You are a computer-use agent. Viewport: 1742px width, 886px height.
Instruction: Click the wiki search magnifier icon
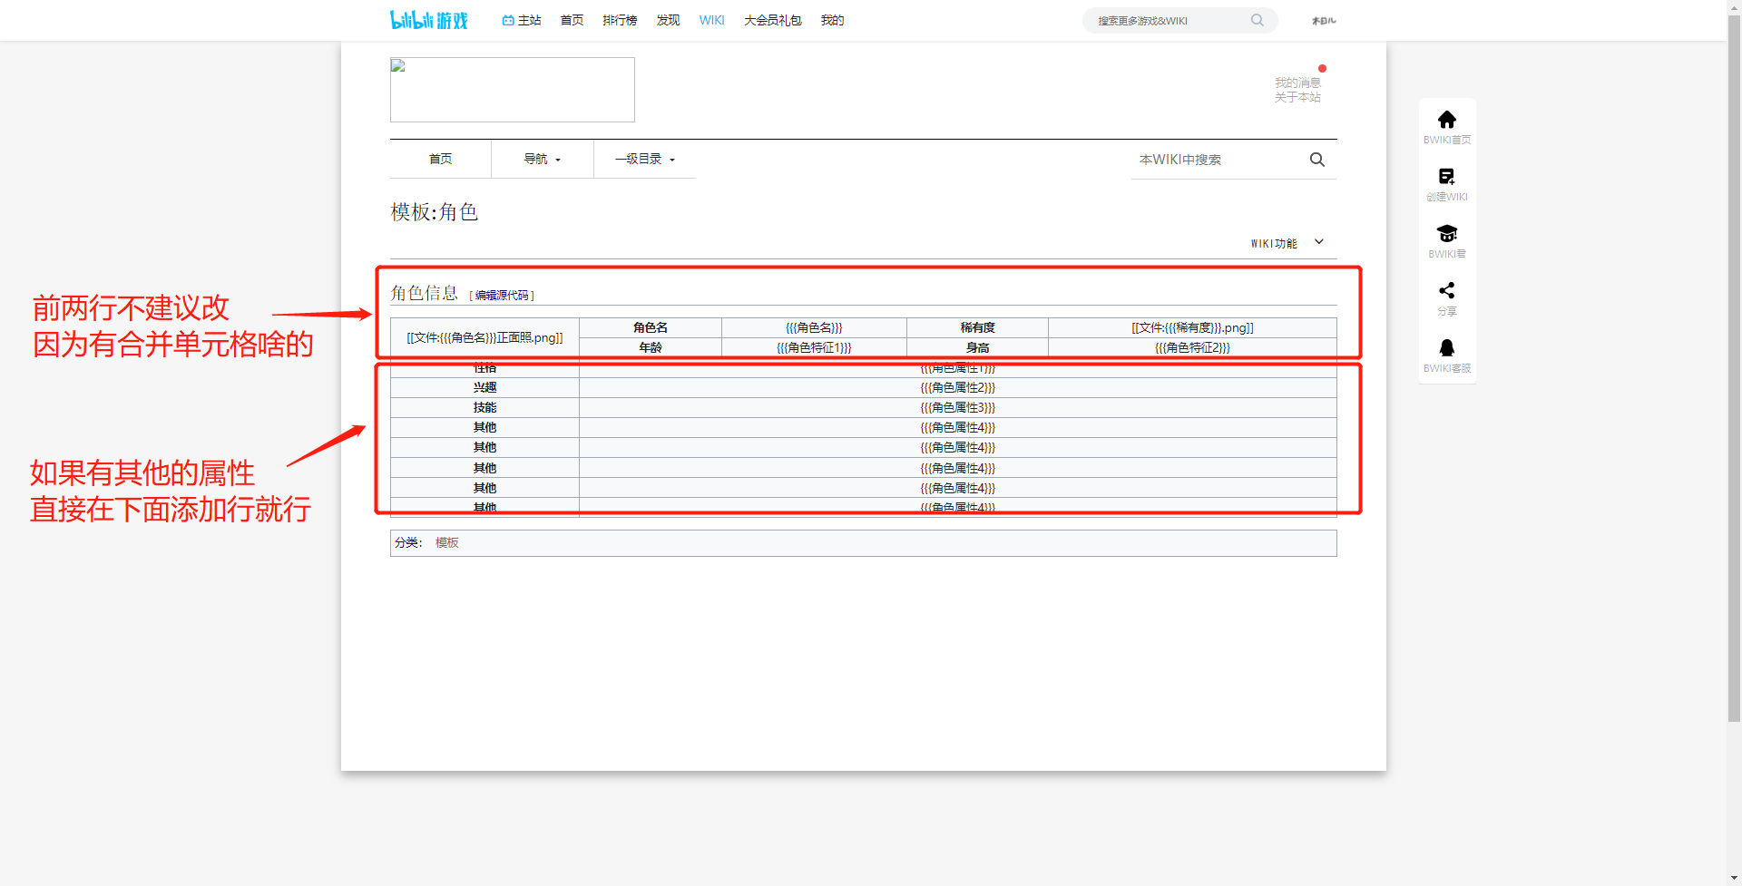[1317, 160]
